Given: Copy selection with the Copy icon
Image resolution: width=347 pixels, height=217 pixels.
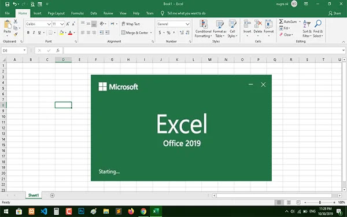Looking at the screenshot, I should (16, 28).
